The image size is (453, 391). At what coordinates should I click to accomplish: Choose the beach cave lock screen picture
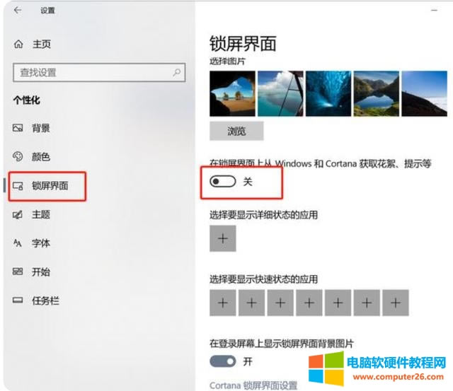coord(233,94)
